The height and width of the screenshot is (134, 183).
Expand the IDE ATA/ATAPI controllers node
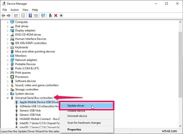tap(7, 43)
